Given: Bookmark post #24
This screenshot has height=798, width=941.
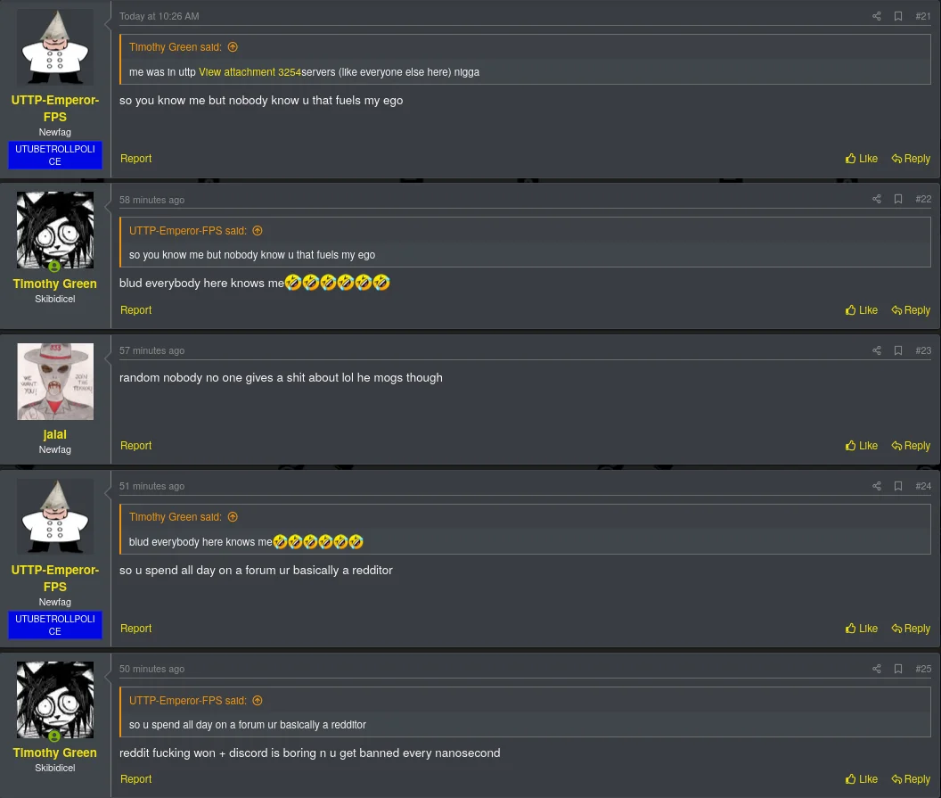Looking at the screenshot, I should tap(898, 486).
